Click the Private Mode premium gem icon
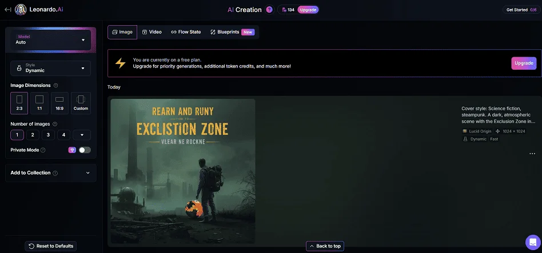The height and width of the screenshot is (253, 542). pyautogui.click(x=72, y=150)
